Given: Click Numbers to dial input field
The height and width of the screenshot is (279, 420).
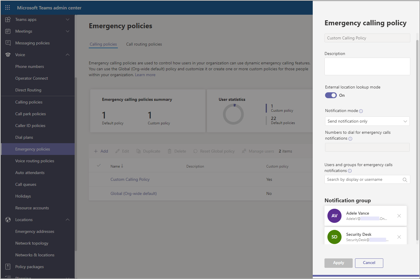Looking at the screenshot, I should 367,147.
